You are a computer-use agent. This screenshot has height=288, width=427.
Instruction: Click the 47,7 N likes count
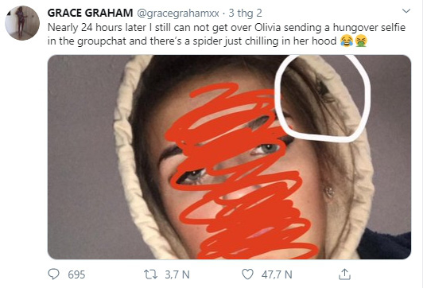(277, 274)
